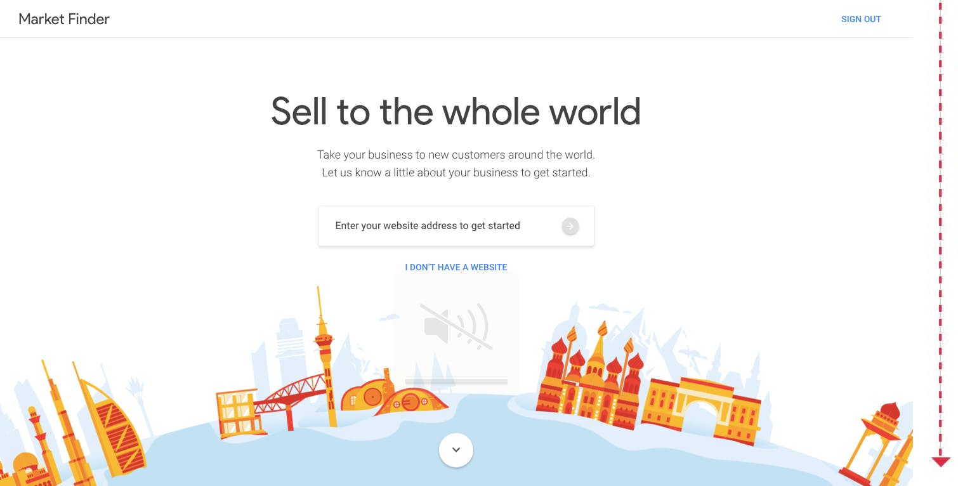
Task: Click the Take your business to new customers text
Action: point(456,155)
